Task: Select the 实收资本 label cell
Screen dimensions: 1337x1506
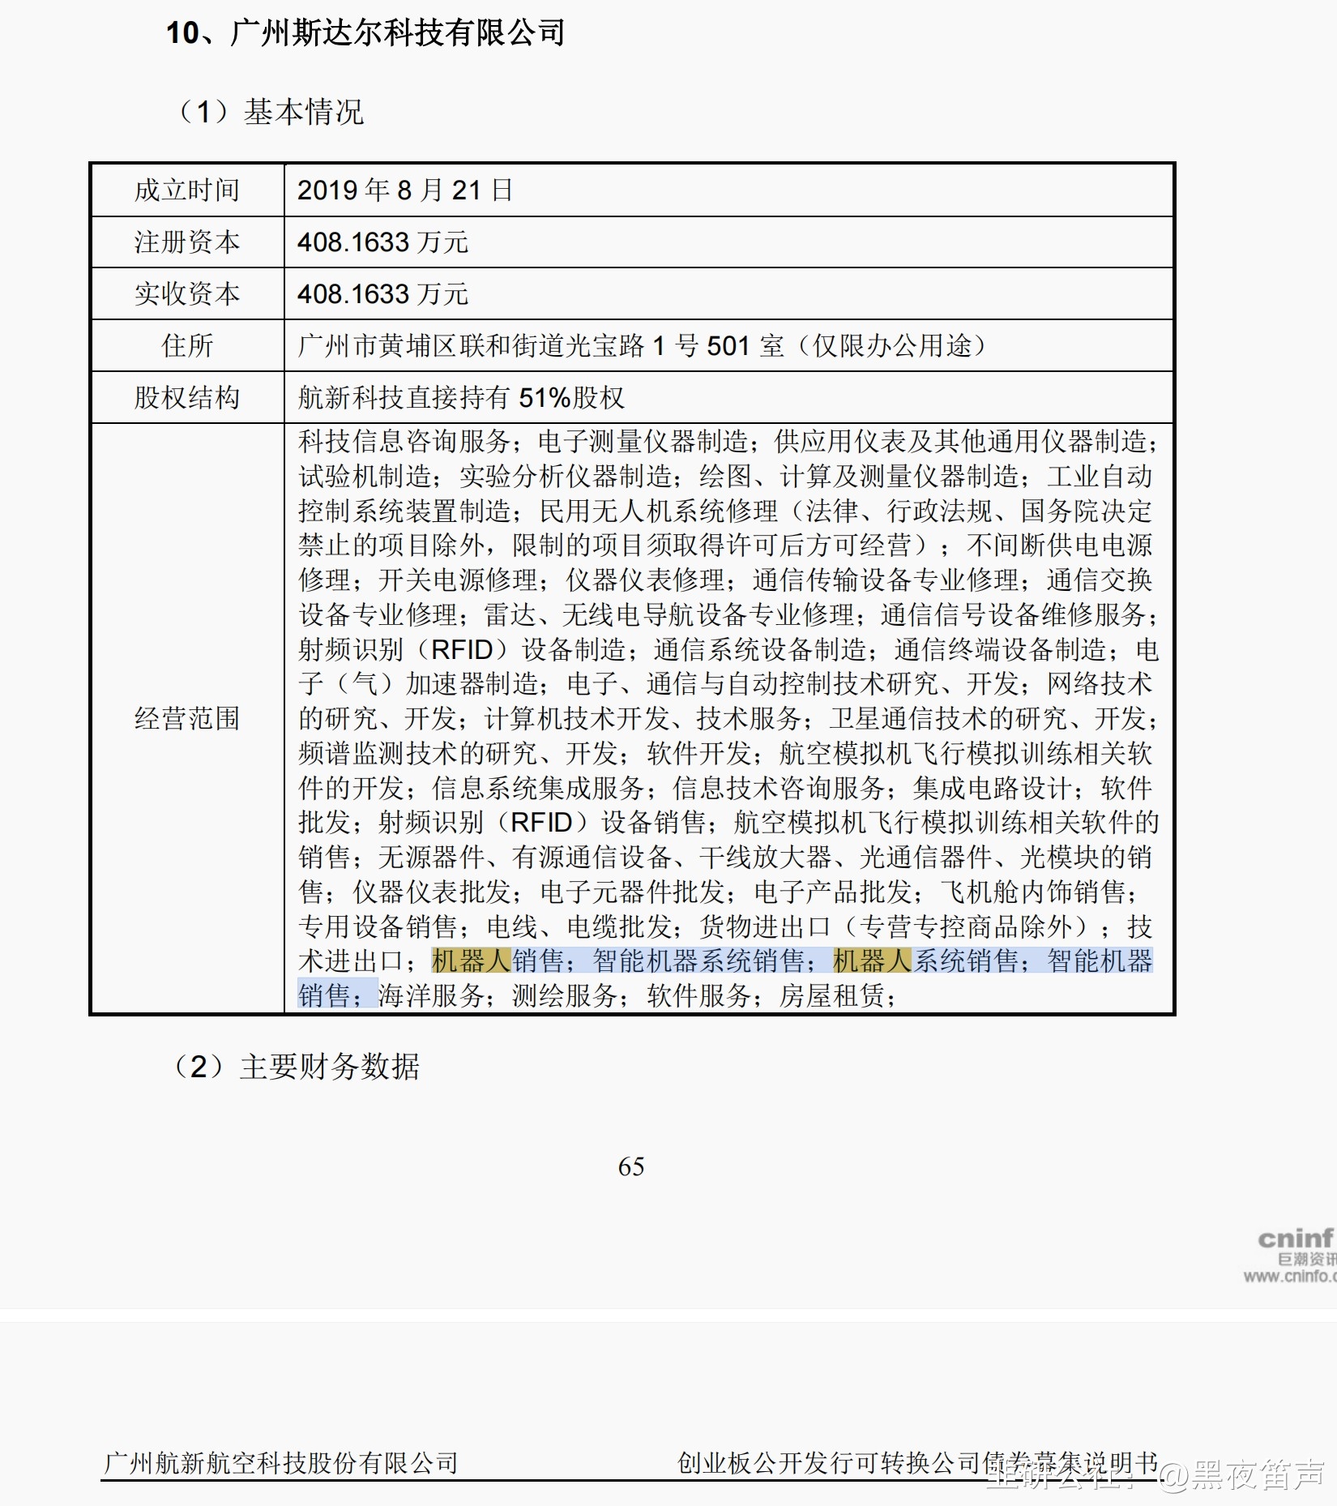Action: pos(187,294)
